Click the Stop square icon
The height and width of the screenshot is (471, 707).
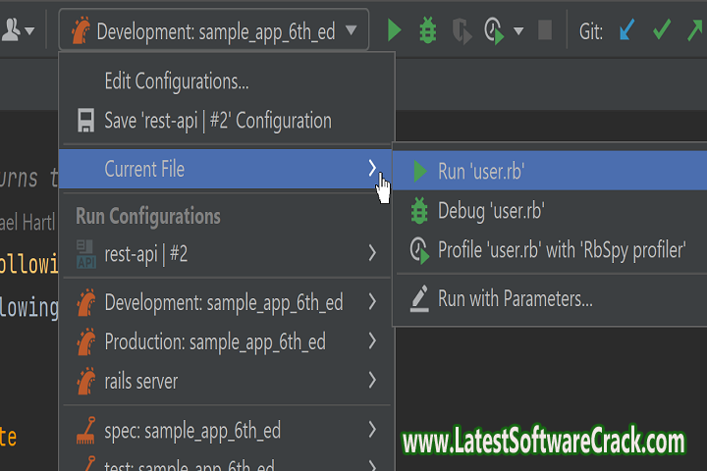(x=545, y=30)
